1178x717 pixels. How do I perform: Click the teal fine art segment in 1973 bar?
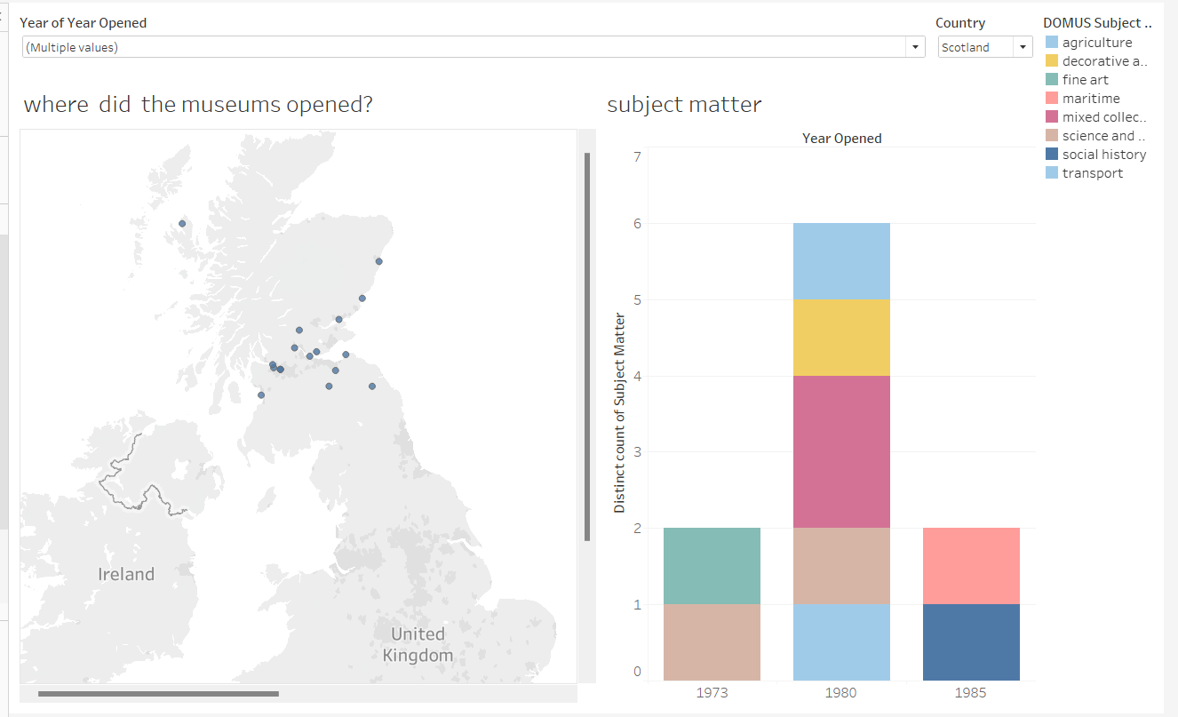[711, 564]
